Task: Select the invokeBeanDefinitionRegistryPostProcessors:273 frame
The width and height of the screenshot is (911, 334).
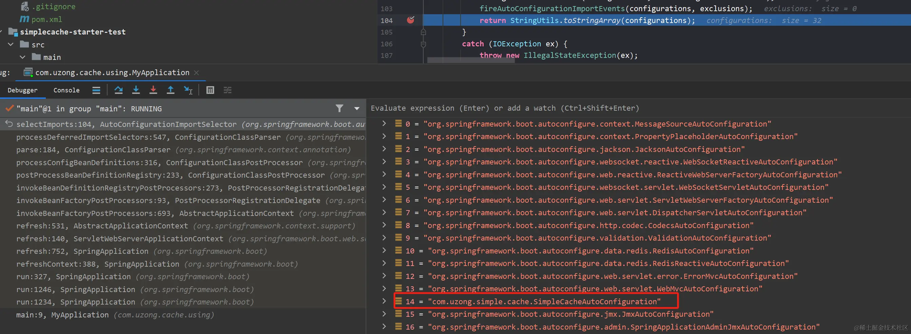Action: click(x=183, y=187)
